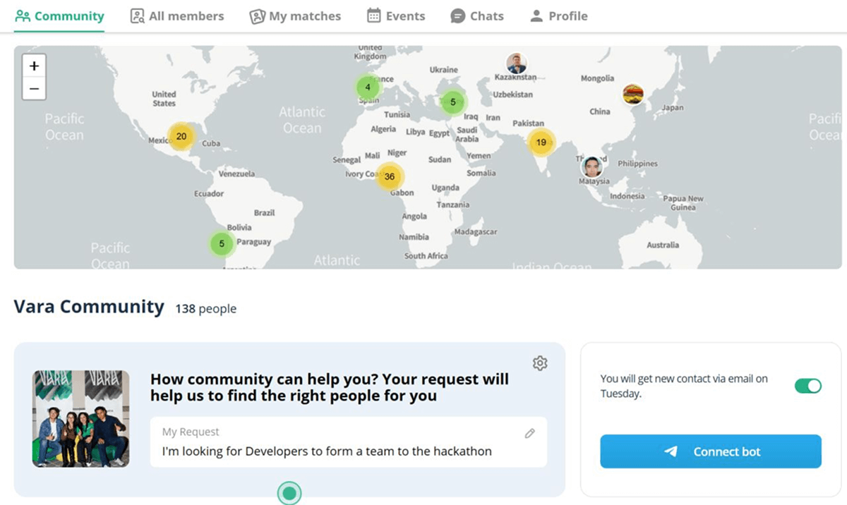
Task: Click the 'Ukraine' label on the map
Action: pos(444,70)
